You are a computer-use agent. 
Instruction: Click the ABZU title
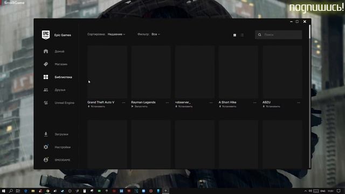266,102
